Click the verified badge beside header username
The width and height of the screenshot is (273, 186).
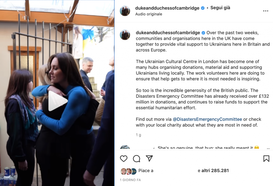click(x=203, y=8)
